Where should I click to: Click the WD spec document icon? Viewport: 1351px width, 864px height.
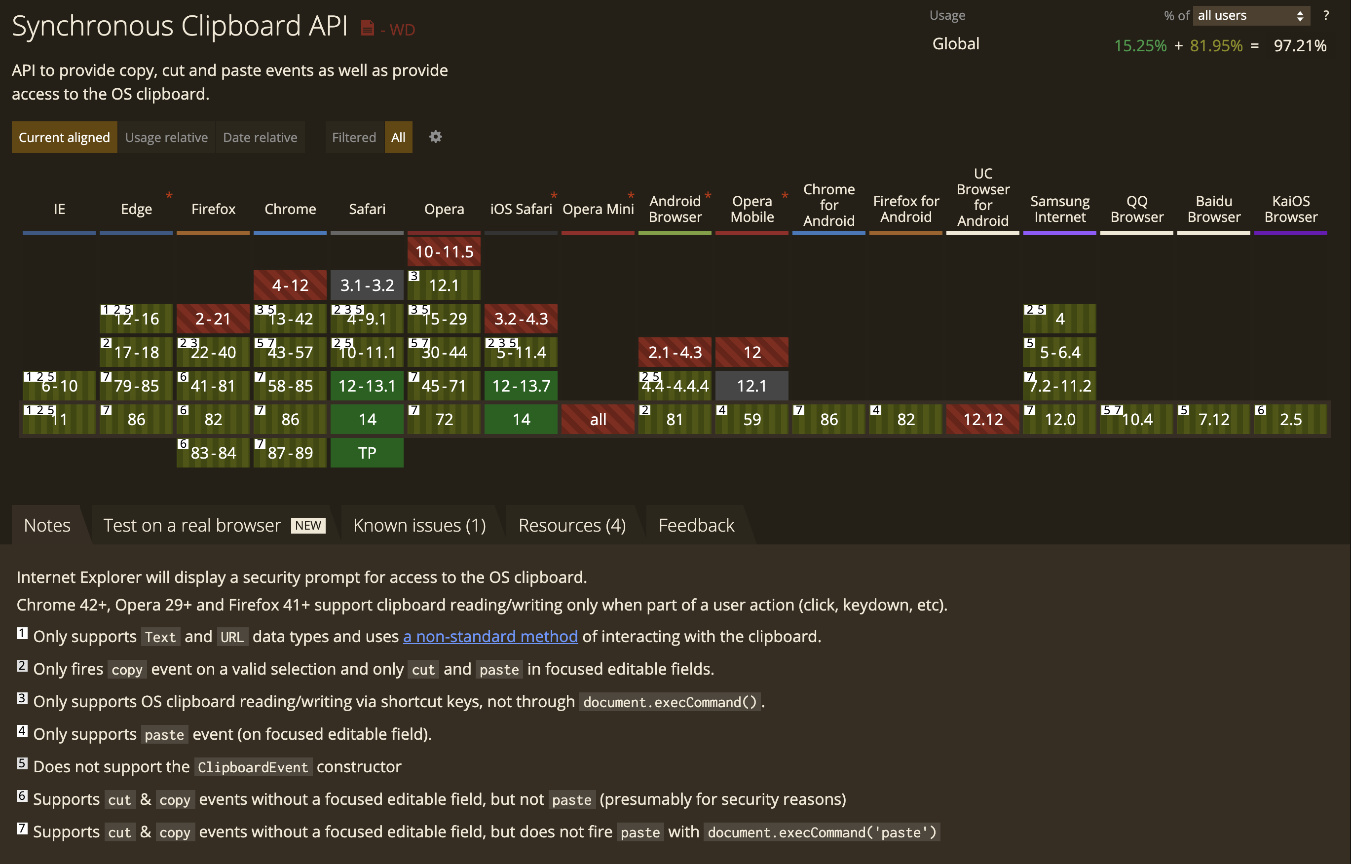click(367, 28)
